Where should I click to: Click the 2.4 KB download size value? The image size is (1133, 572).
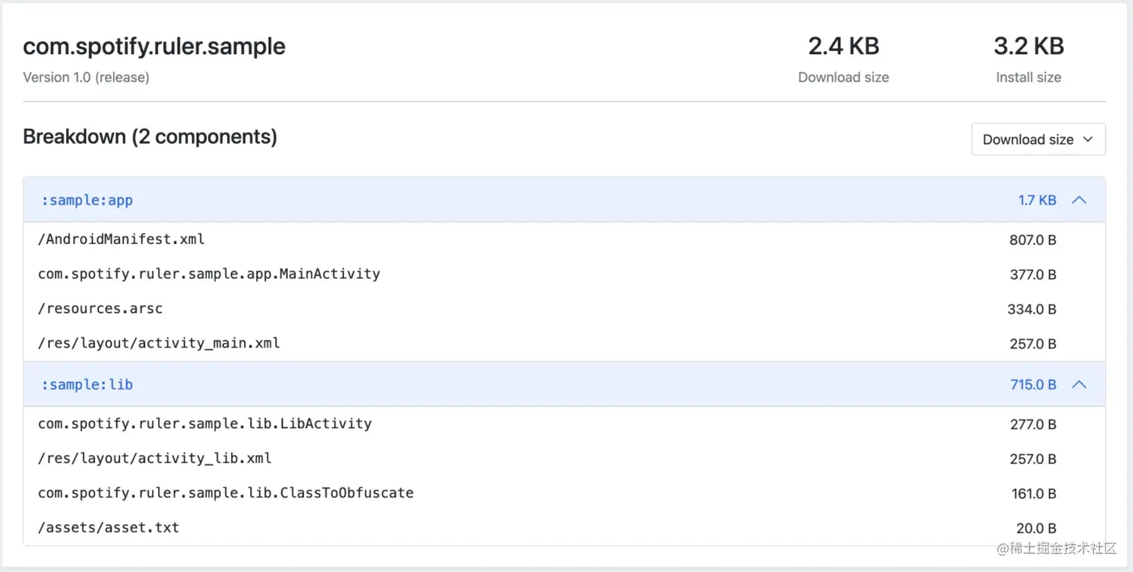843,46
